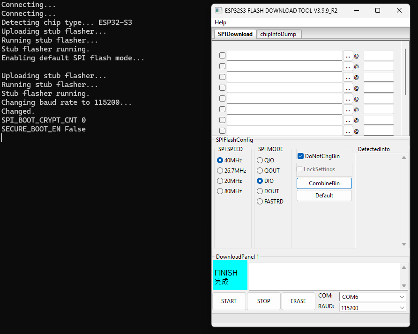This screenshot has height=334, width=418.
Task: Click "Enabling default SPI flash mode..." line
Action: [73, 58]
